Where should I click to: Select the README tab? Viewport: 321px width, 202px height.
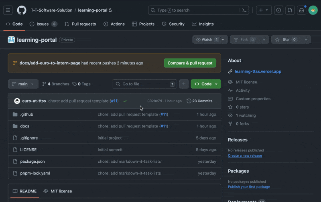pos(24,191)
